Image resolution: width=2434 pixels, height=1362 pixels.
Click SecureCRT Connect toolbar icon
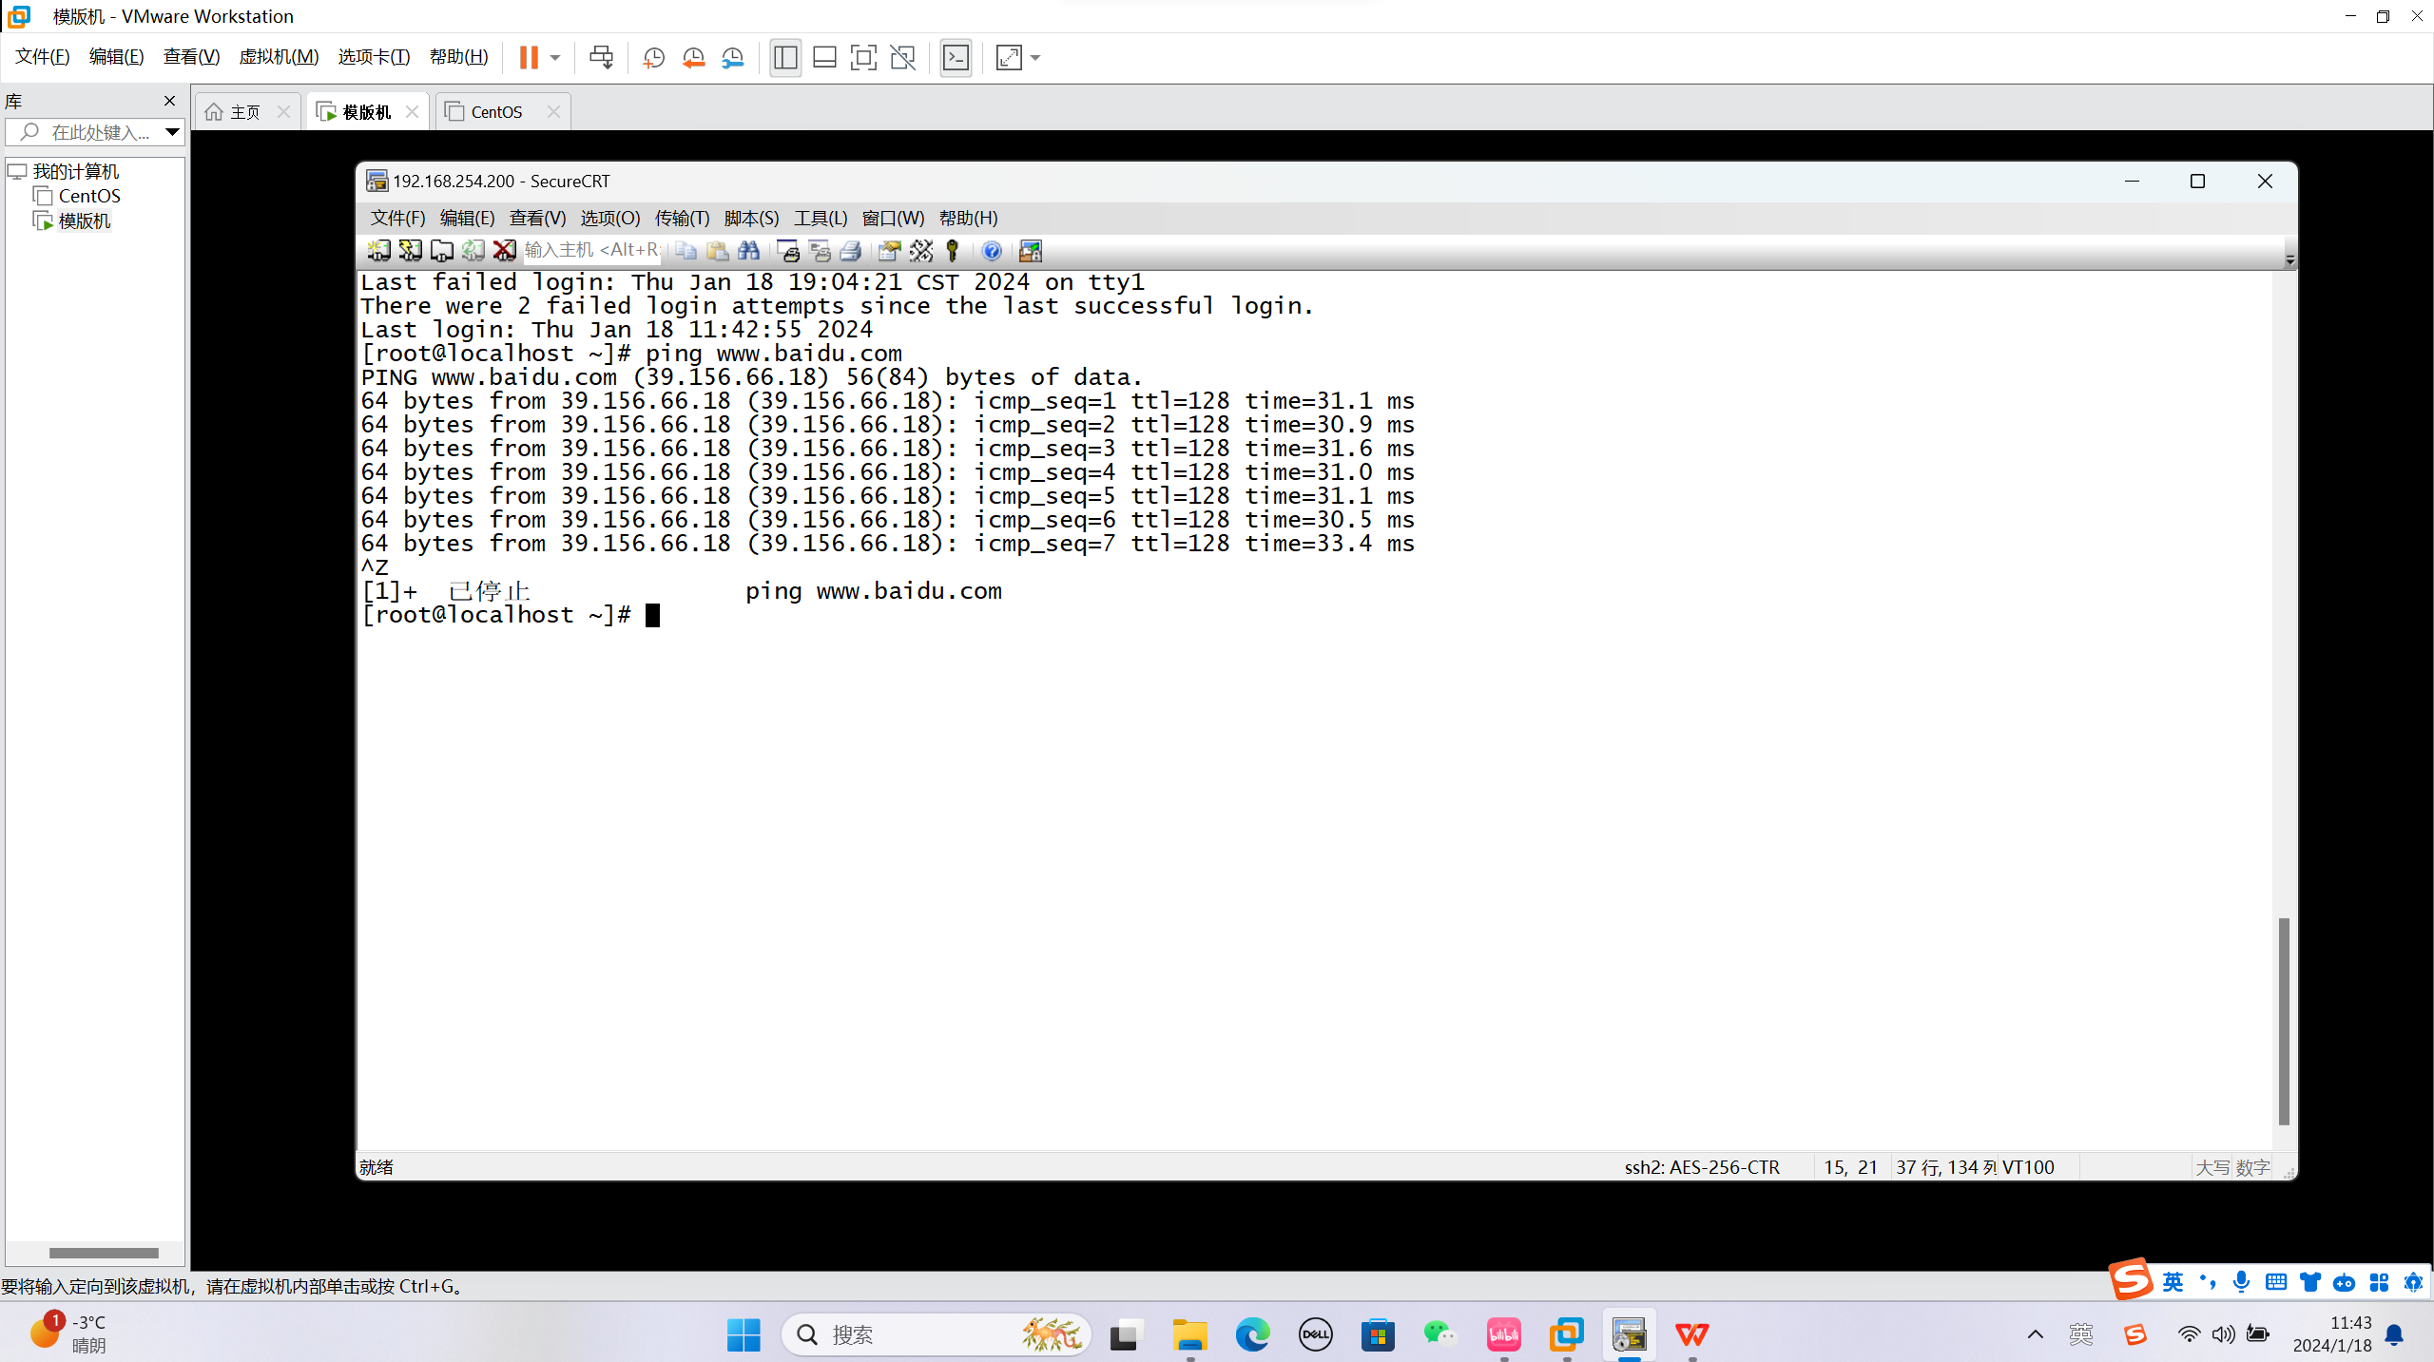379,250
